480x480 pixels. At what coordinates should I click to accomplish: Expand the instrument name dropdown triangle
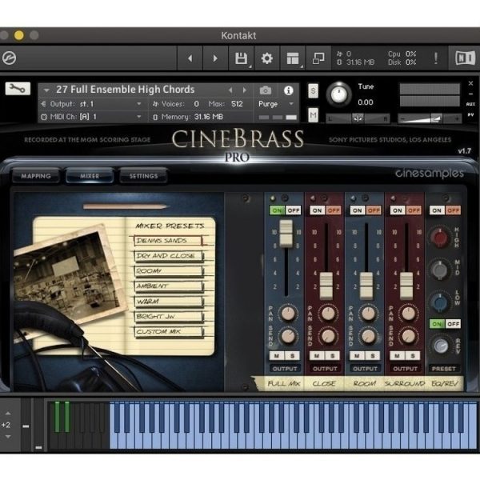[46, 90]
